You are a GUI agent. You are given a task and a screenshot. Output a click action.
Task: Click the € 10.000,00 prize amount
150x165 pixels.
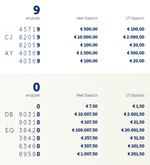click(x=86, y=37)
